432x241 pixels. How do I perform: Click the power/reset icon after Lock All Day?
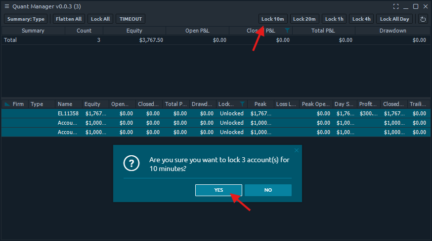tap(423, 19)
